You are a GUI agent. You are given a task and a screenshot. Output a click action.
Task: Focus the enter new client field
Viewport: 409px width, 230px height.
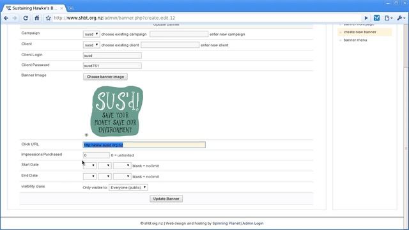pos(170,45)
